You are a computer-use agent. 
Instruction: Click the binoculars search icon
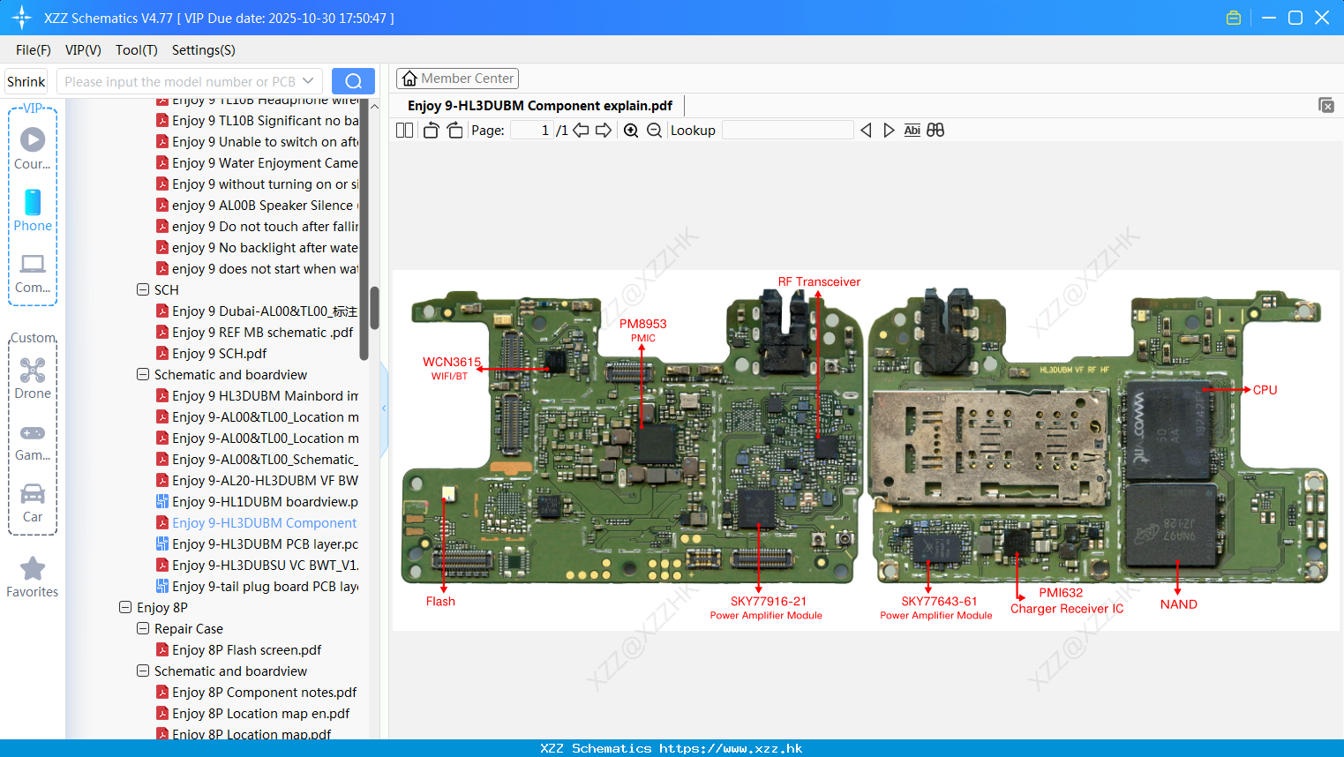click(935, 131)
